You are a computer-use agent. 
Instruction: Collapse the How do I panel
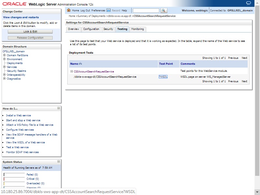58,108
